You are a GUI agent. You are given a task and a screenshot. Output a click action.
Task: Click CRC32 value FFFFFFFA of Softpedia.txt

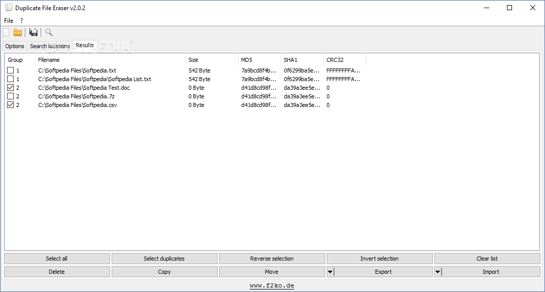pos(344,70)
